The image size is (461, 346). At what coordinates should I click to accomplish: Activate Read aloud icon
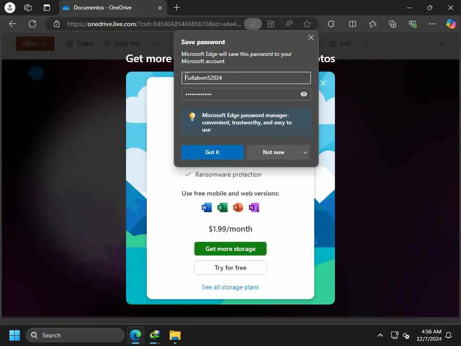pos(289,24)
